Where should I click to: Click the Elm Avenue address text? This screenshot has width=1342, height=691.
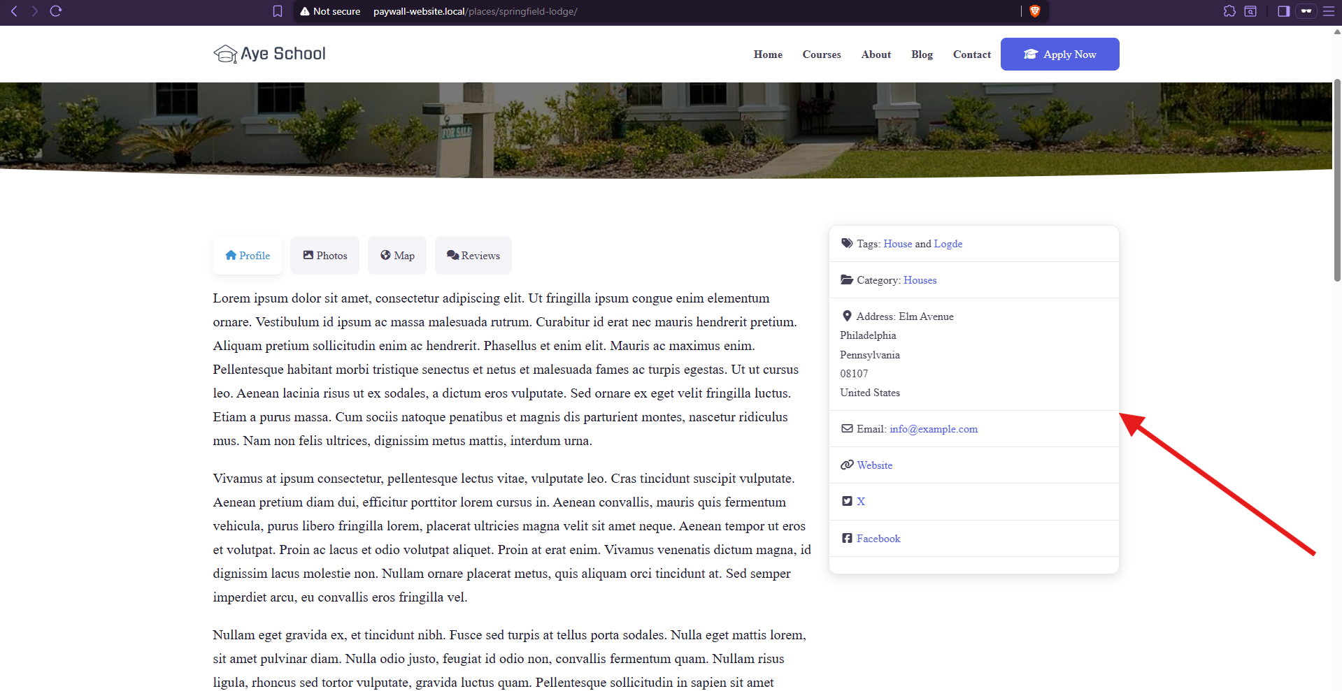pos(926,317)
